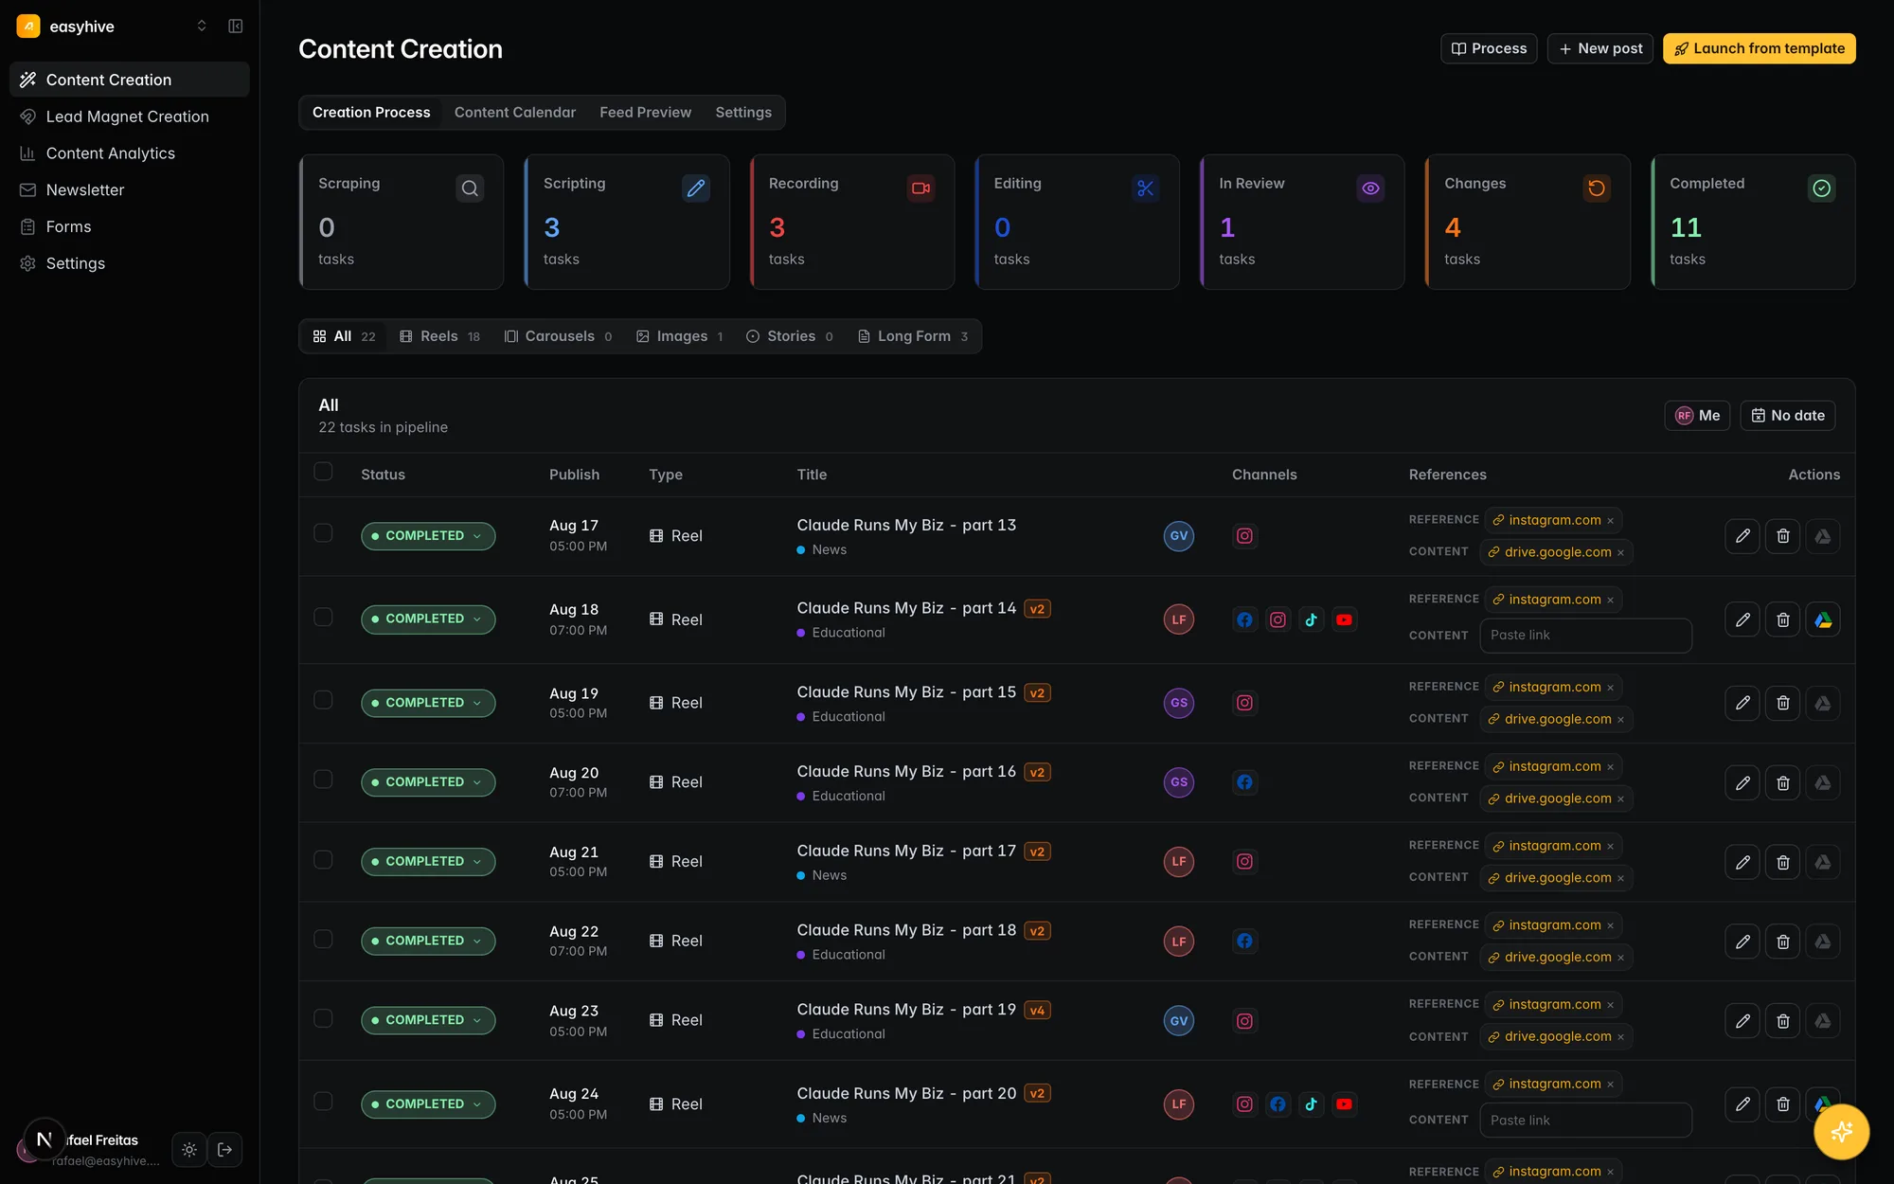Check the box for the part 19 row

(x=323, y=1018)
